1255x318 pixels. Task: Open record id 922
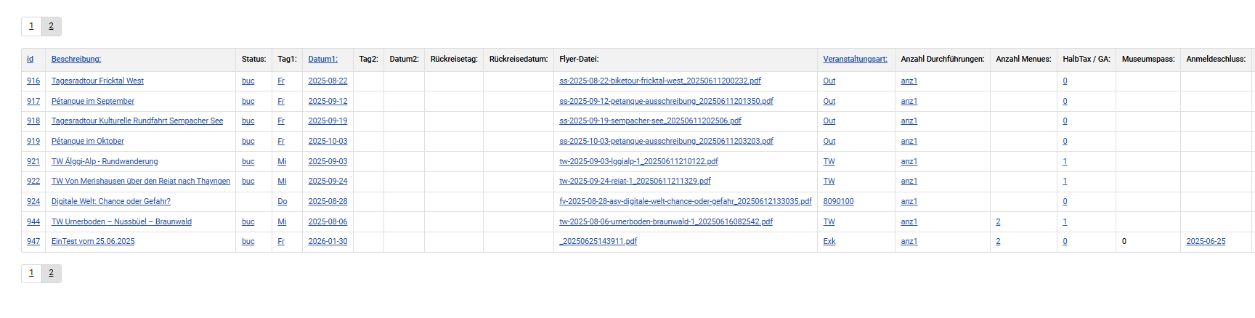click(x=33, y=181)
